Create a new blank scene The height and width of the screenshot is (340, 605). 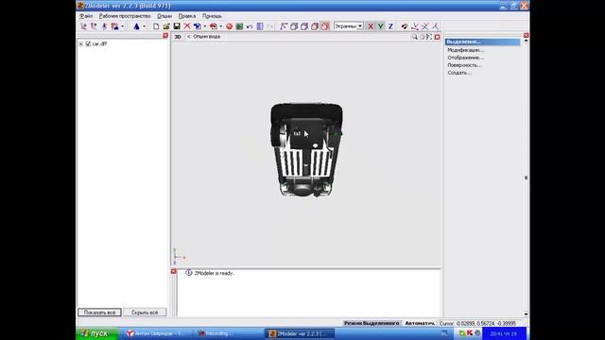coord(156,26)
